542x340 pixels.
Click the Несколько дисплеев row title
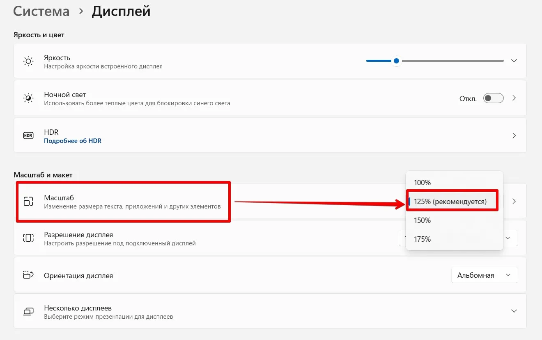[78, 308]
